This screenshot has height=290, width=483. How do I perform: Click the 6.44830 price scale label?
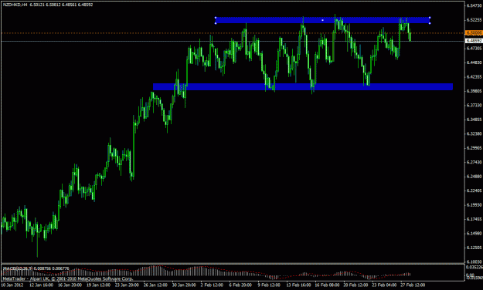pyautogui.click(x=474, y=62)
